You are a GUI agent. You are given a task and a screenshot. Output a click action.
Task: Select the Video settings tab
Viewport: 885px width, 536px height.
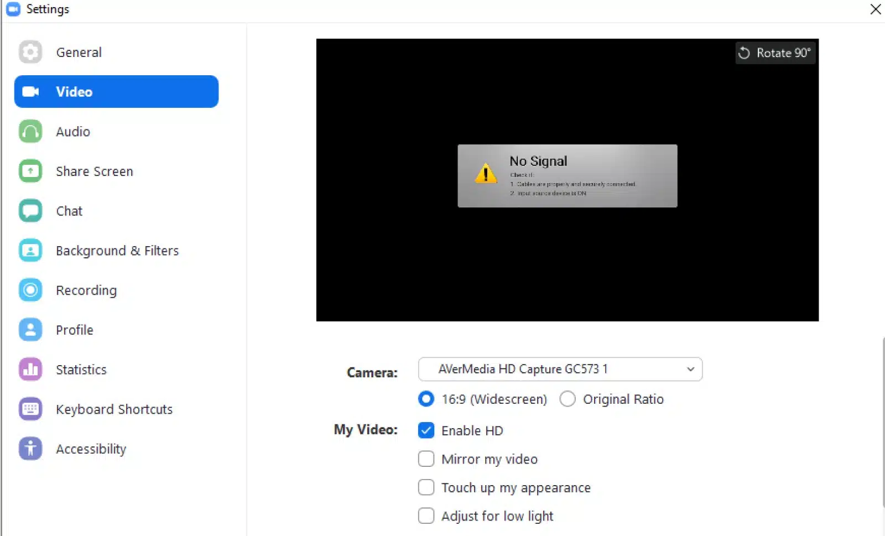pyautogui.click(x=116, y=92)
